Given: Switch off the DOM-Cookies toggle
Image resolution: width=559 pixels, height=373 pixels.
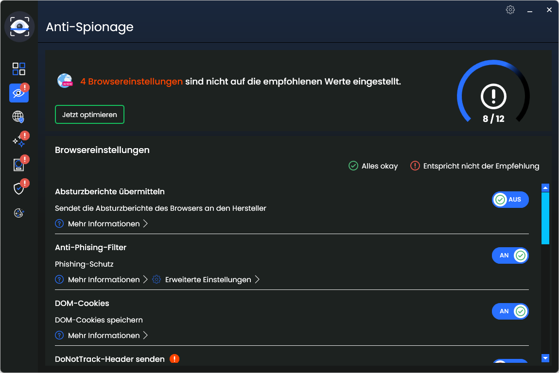Looking at the screenshot, I should 510,311.
